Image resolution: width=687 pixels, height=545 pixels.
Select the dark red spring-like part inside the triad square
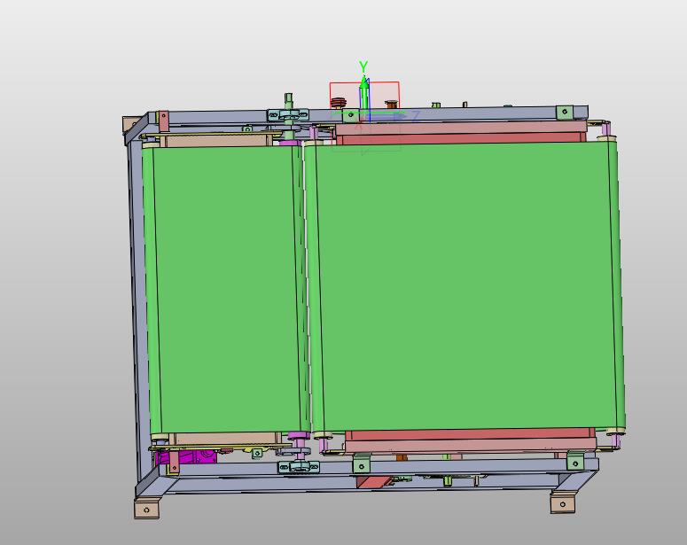click(338, 103)
